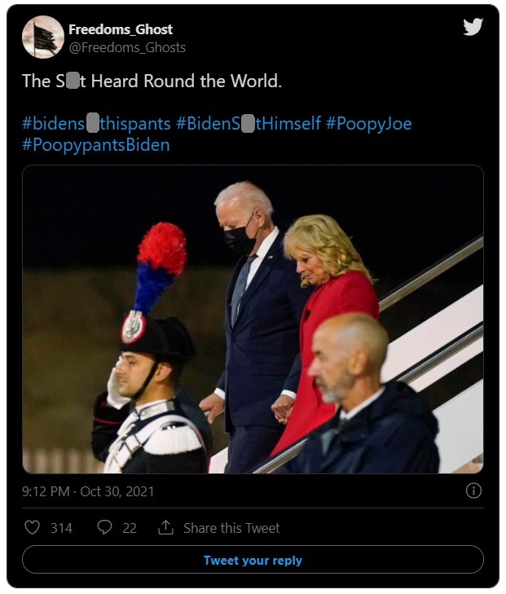Open the #PoopyJoe hashtag
The image size is (506, 594).
pyautogui.click(x=368, y=124)
